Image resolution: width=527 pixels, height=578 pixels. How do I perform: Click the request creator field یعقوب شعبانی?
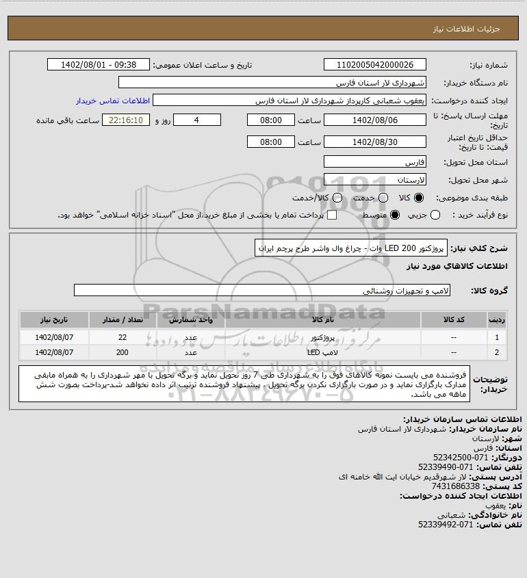pos(289,101)
